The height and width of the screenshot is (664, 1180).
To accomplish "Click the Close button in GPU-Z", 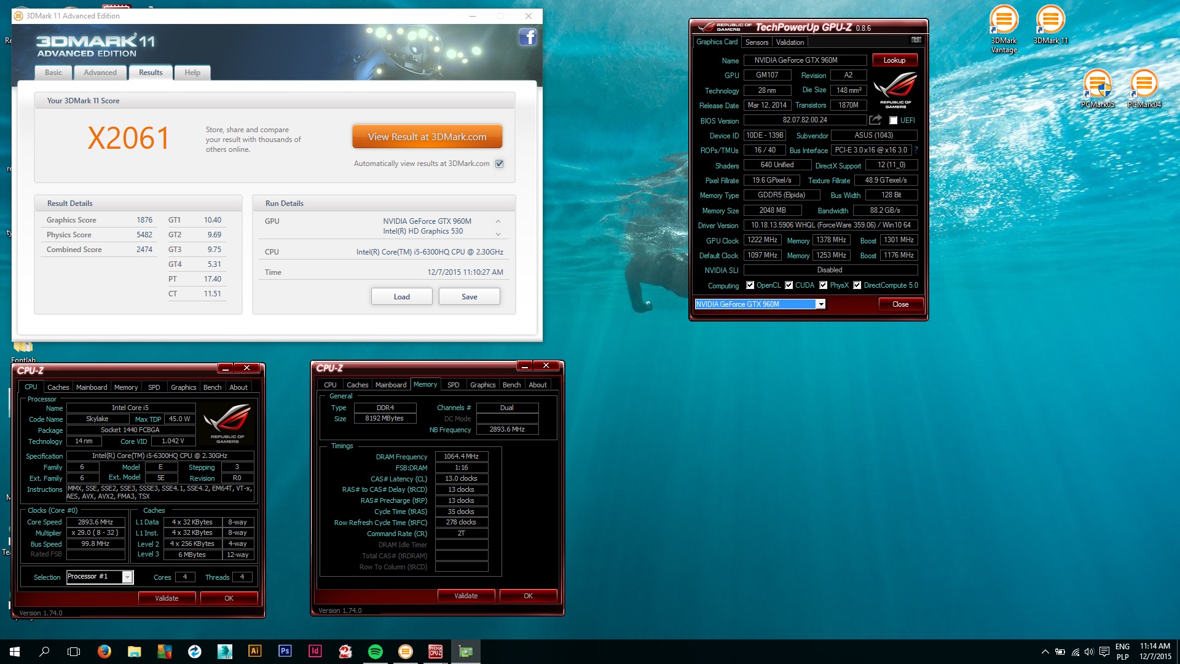I will click(x=900, y=304).
